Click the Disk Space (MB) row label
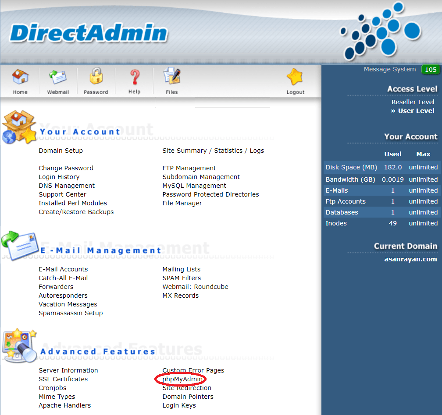 click(x=351, y=167)
